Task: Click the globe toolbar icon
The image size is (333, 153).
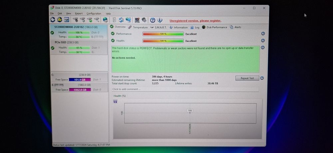Action: point(105,20)
